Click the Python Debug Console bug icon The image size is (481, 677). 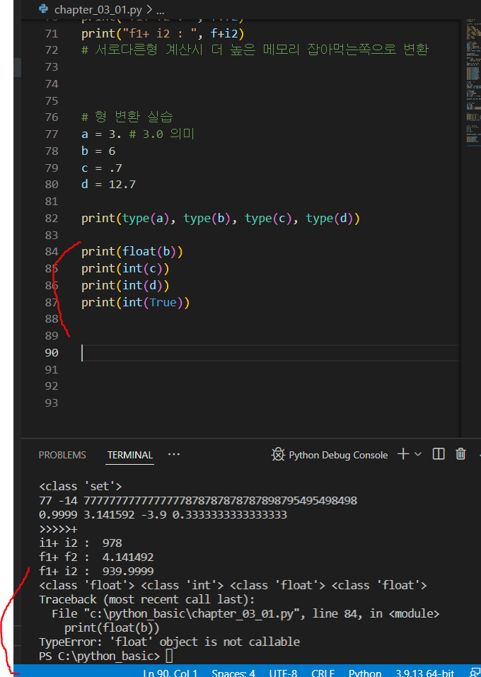pos(278,455)
